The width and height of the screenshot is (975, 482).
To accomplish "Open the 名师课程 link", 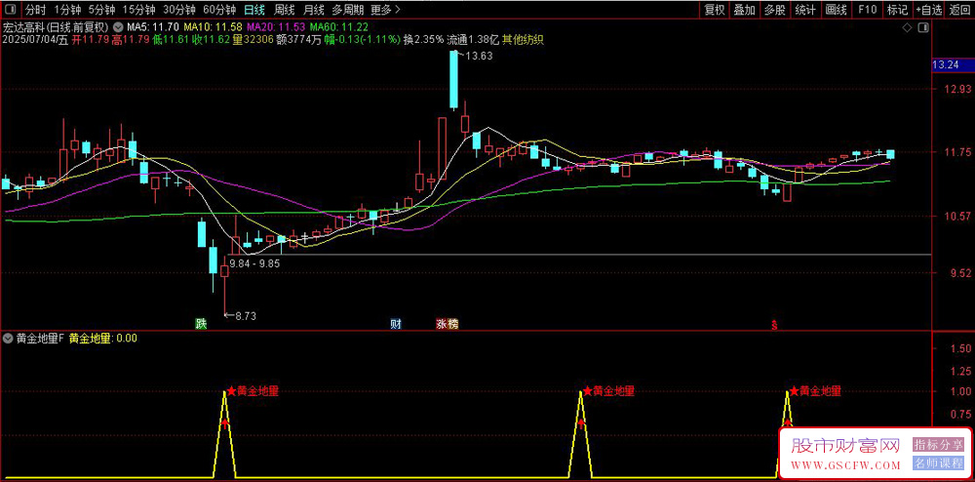I will [938, 463].
